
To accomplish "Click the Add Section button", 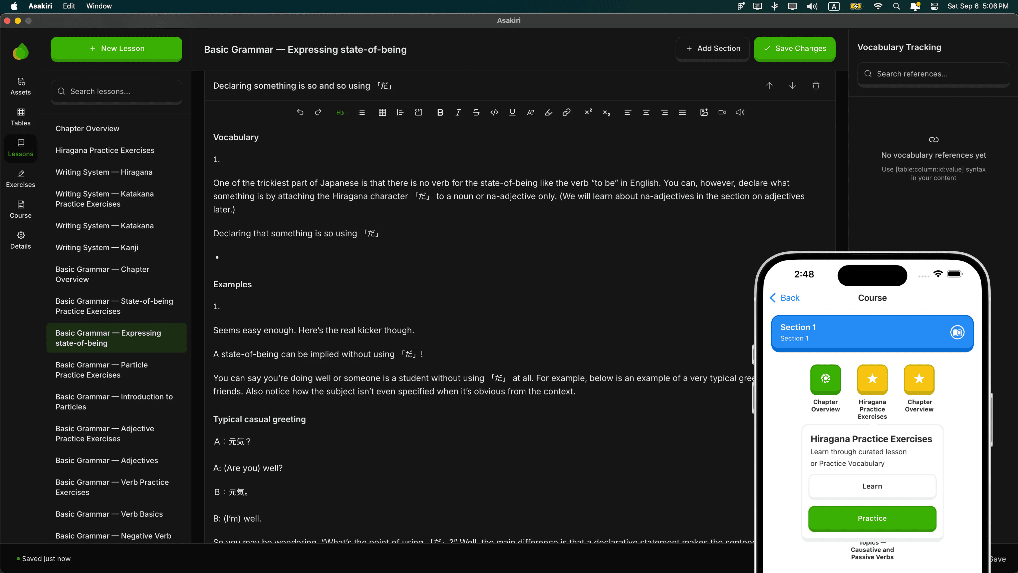I will click(x=713, y=48).
